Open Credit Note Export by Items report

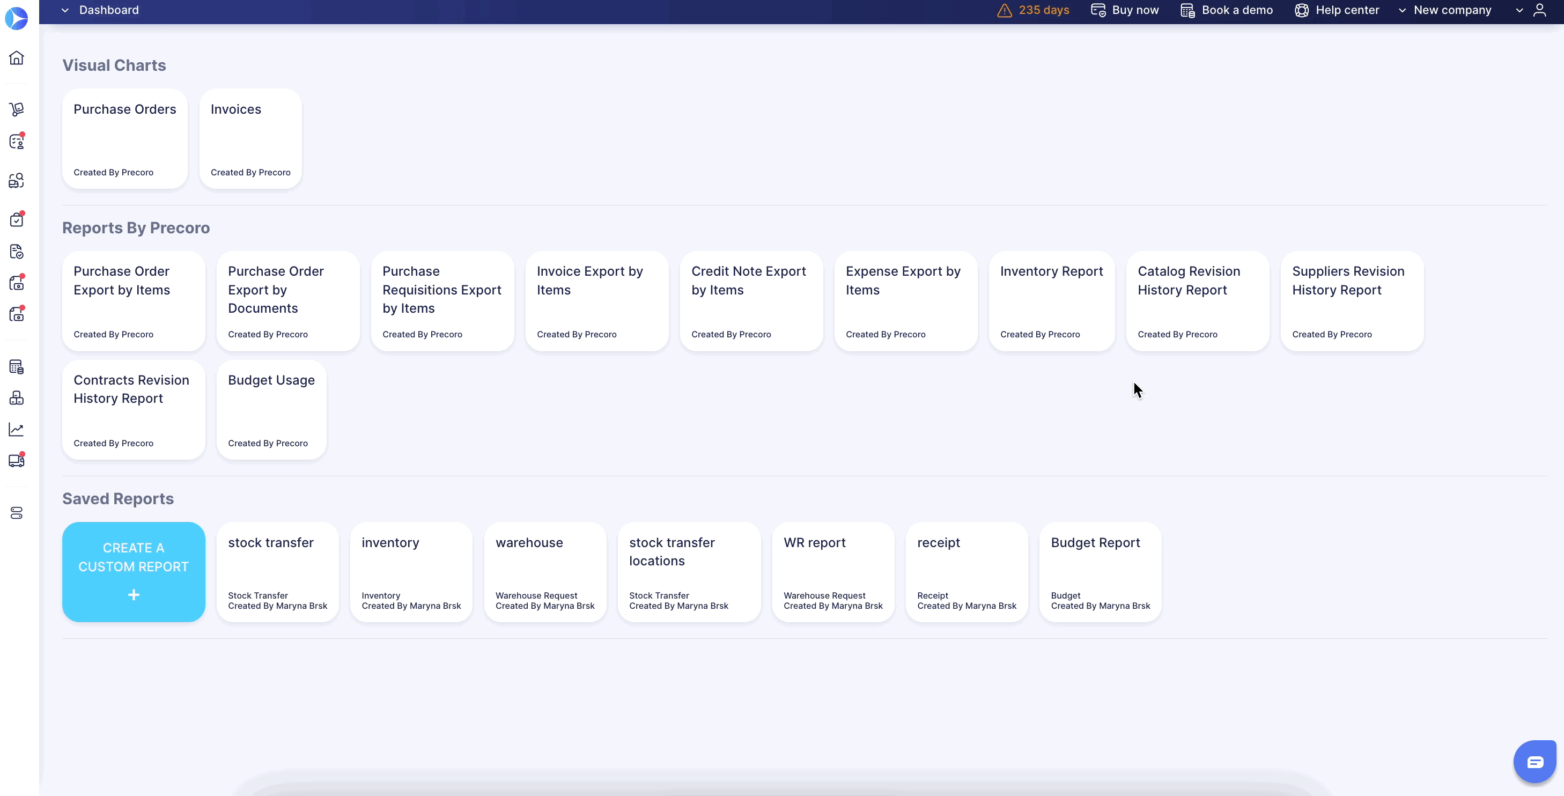click(751, 301)
